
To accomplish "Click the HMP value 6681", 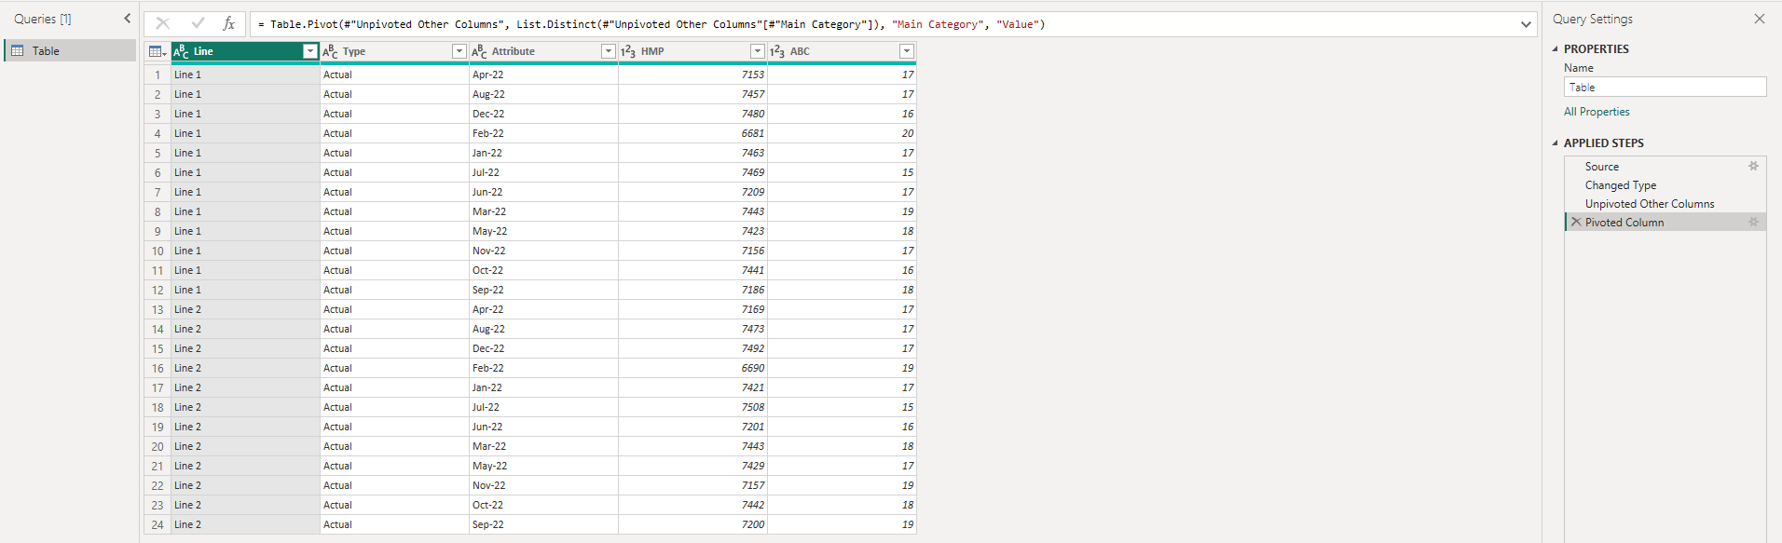I will [693, 133].
